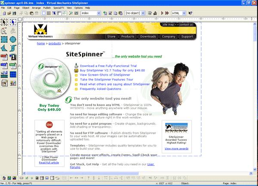Viewport: 258px width, 186px height.
Task: Select the ellipse shape tool
Action: pyautogui.click(x=13, y=40)
